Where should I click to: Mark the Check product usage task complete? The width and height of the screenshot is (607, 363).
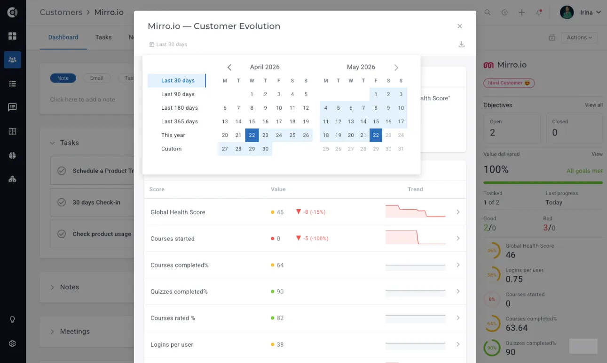pos(62,234)
